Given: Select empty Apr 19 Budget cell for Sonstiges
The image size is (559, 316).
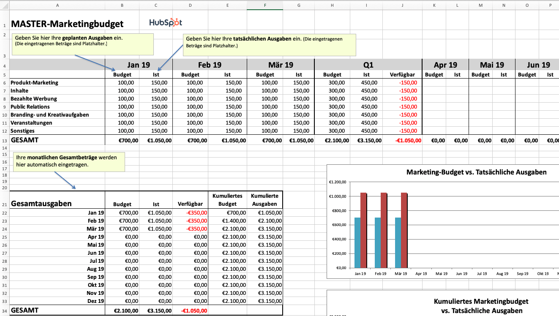Looking at the screenshot, I should 434,131.
